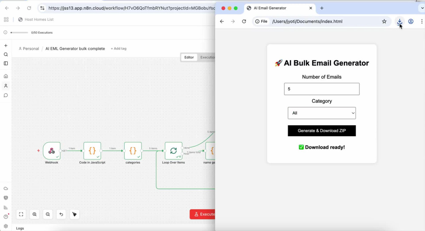Screen dimensions: 425x231
Task: Open the insights chart icon in the sidebar
Action: pyautogui.click(x=6, y=208)
